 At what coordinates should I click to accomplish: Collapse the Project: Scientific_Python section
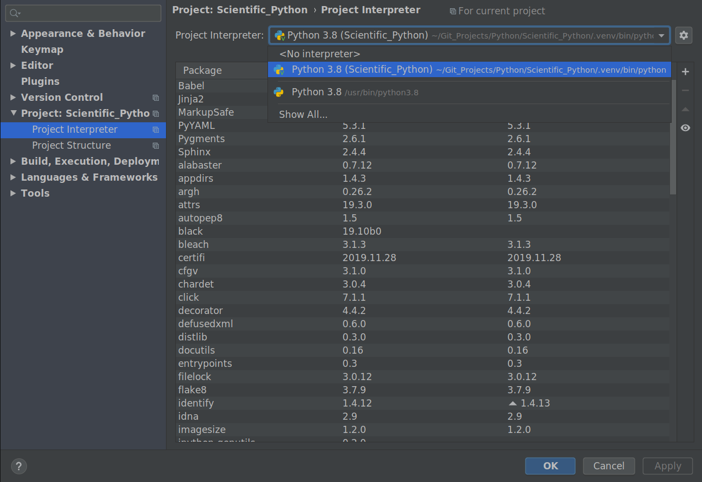coord(13,113)
